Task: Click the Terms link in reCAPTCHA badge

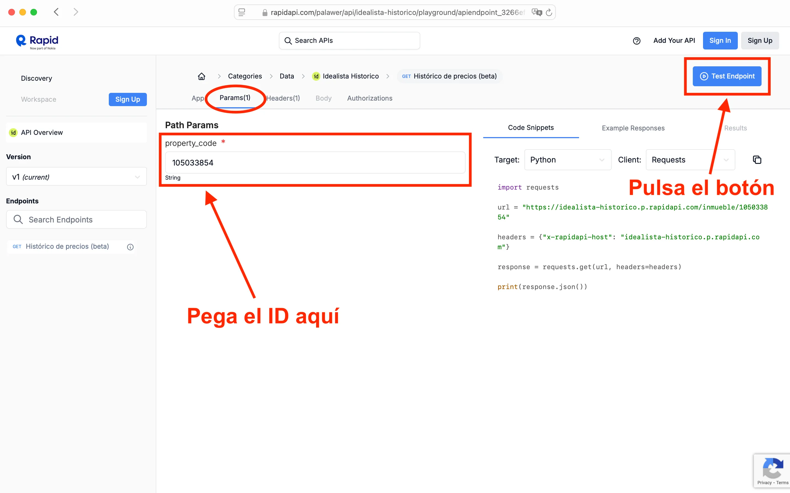Action: click(x=782, y=482)
